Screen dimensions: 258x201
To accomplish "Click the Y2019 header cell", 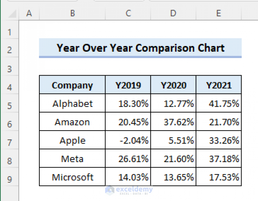I will click(x=128, y=85).
